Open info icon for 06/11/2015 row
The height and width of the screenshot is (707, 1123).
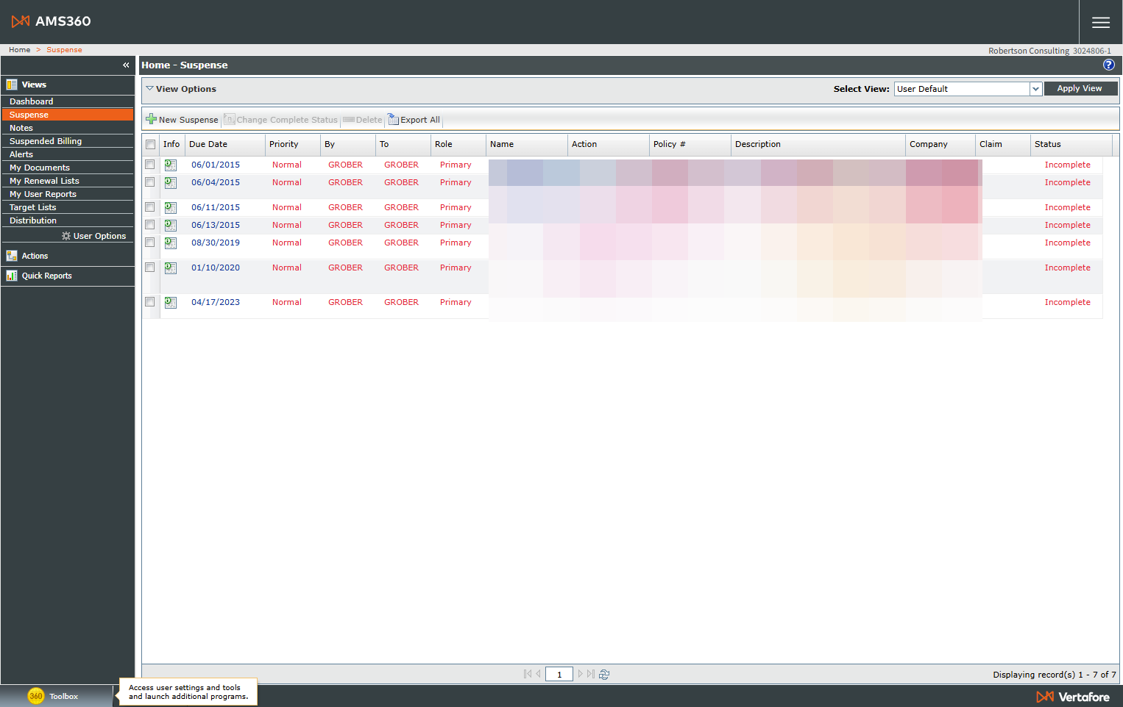point(171,208)
